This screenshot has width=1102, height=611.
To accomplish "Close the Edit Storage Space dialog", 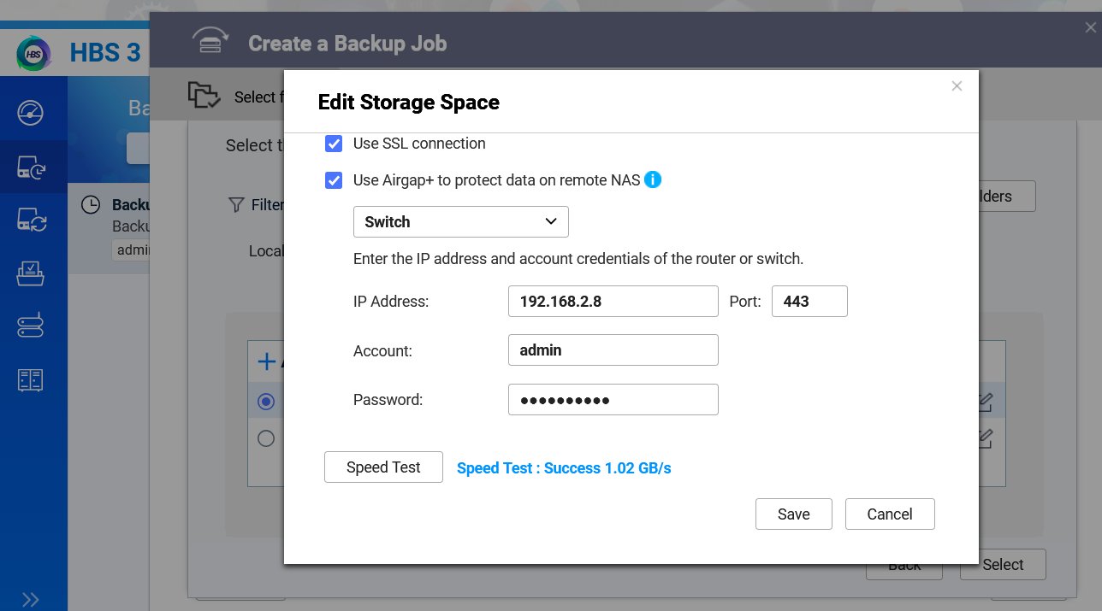I will [x=957, y=85].
